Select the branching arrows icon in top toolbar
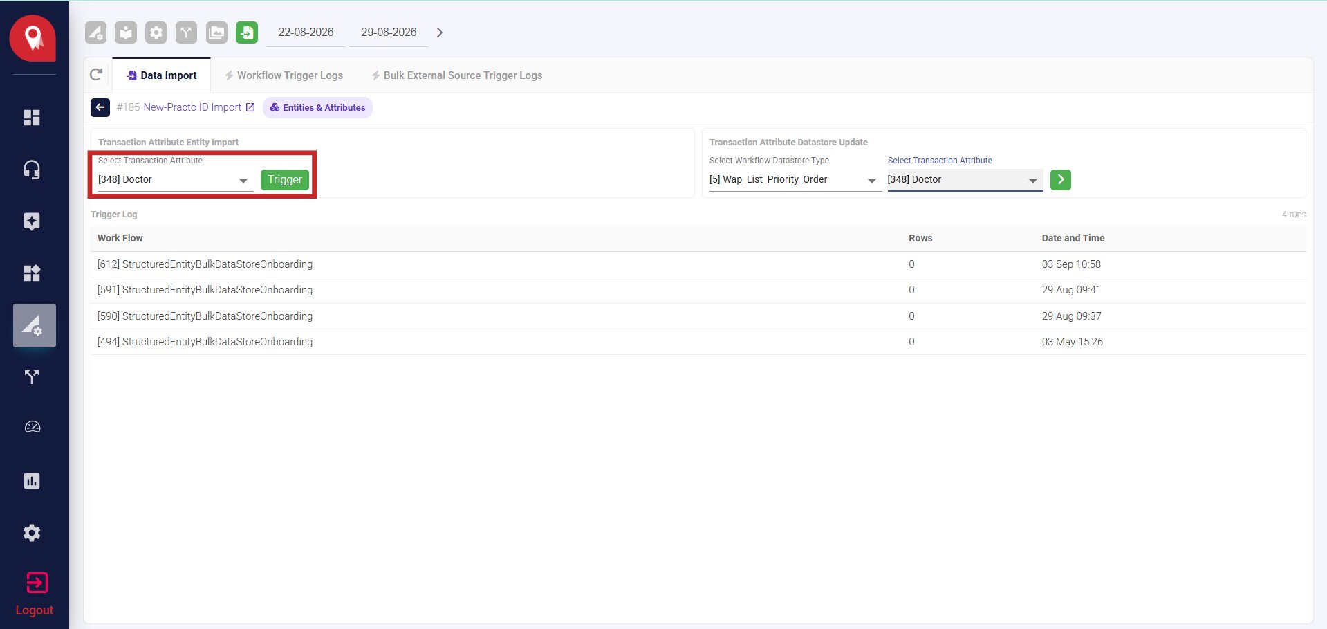The width and height of the screenshot is (1327, 629). point(186,33)
